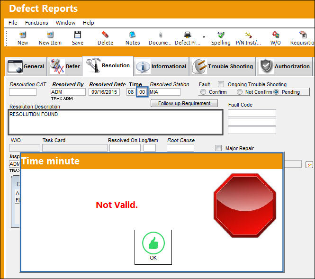Click the New Item toolbar icon
The image size is (315, 279).
(x=50, y=35)
